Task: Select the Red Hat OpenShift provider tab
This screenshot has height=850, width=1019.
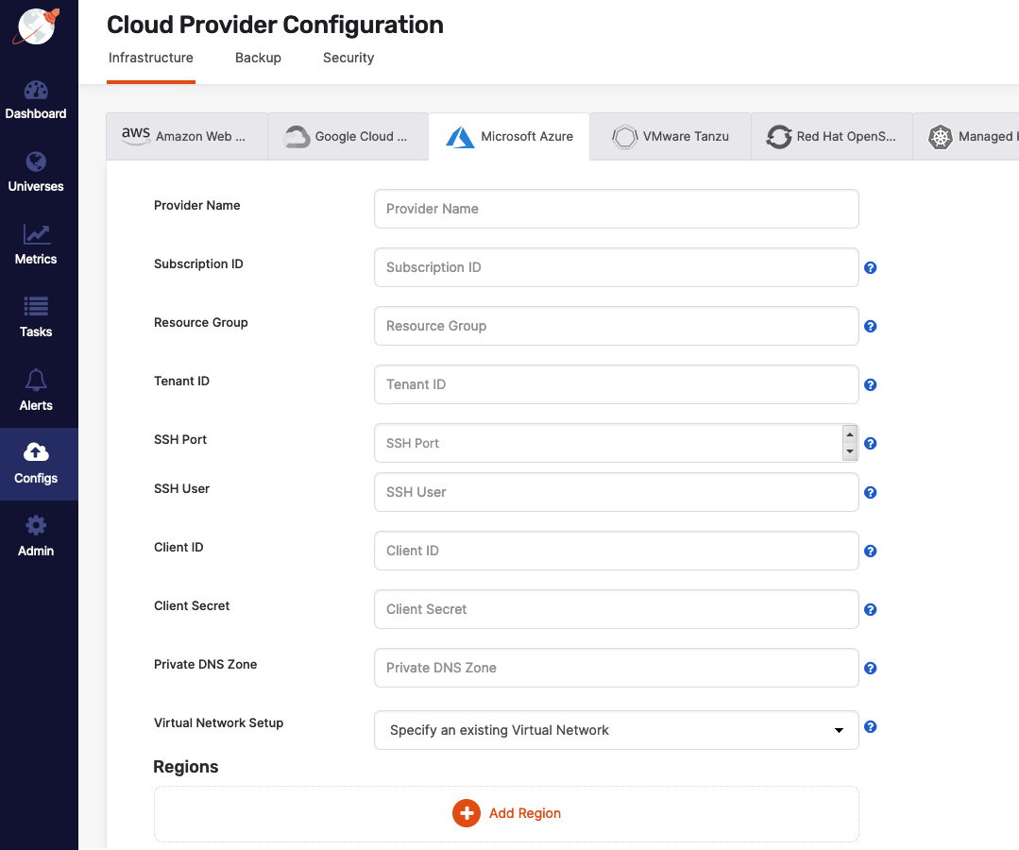Action: point(831,136)
